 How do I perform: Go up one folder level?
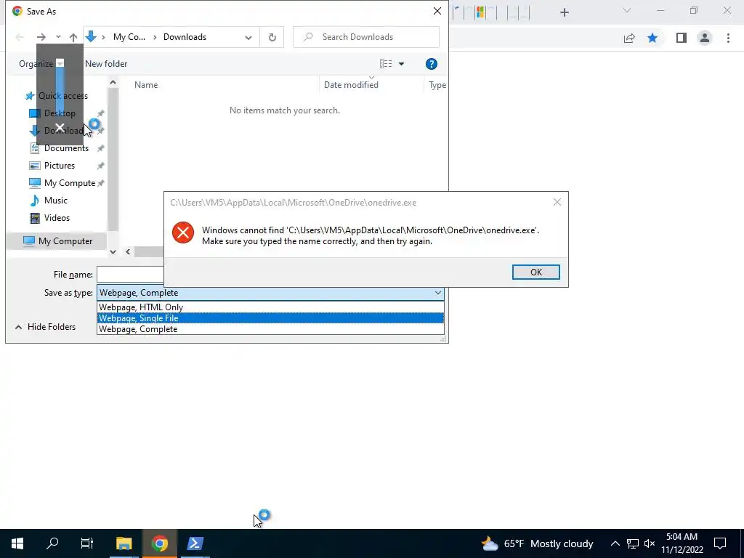(73, 37)
